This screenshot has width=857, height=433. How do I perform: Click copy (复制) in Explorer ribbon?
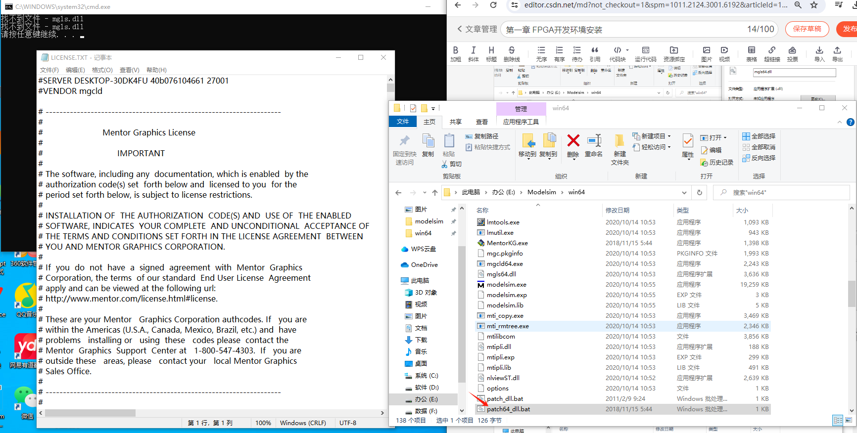428,145
